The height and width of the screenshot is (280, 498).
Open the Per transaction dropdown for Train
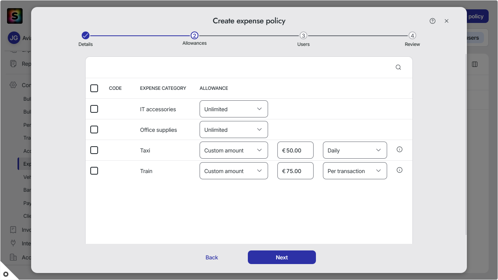pos(355,171)
